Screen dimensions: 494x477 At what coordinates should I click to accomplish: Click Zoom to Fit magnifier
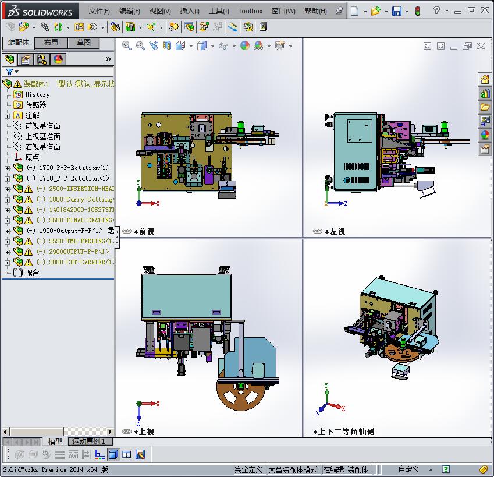coord(127,45)
